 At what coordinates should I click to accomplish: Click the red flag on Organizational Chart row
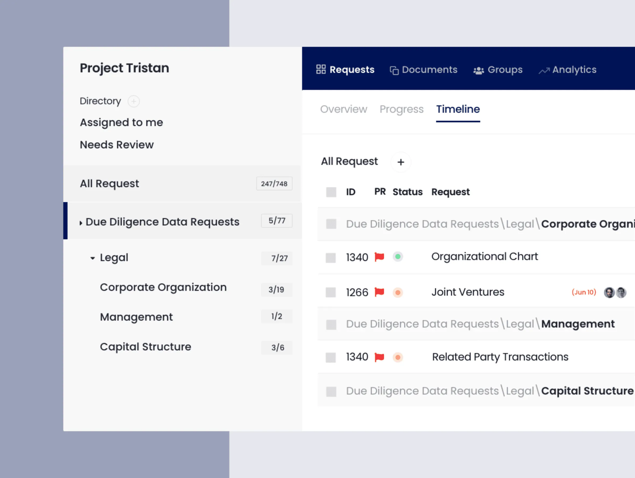(x=379, y=257)
